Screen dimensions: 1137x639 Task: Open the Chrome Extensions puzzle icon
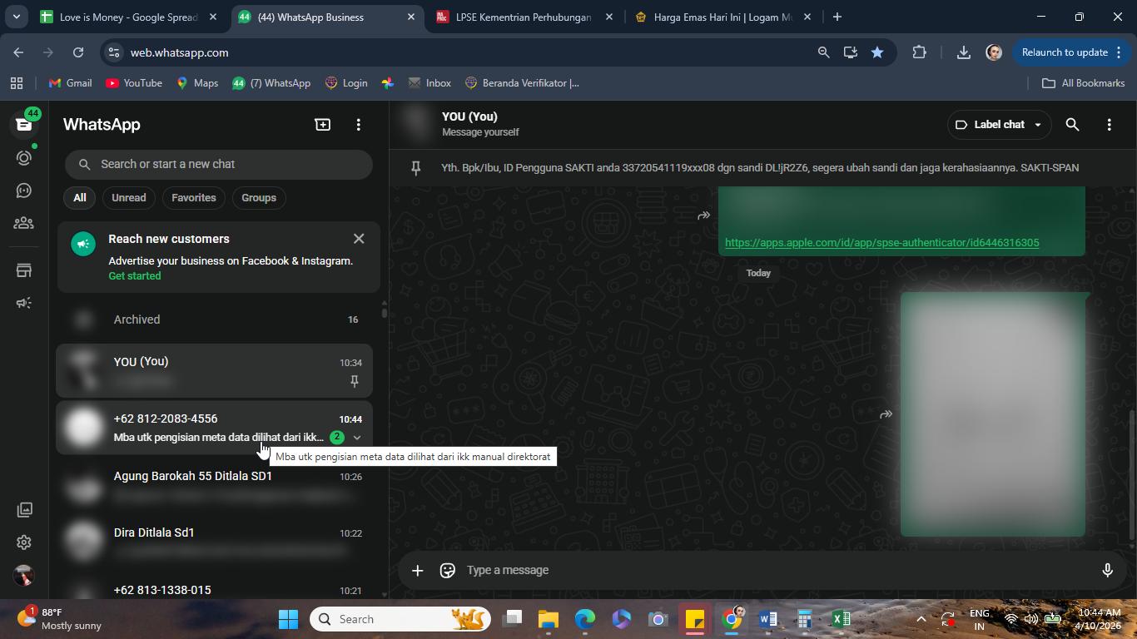coord(919,52)
